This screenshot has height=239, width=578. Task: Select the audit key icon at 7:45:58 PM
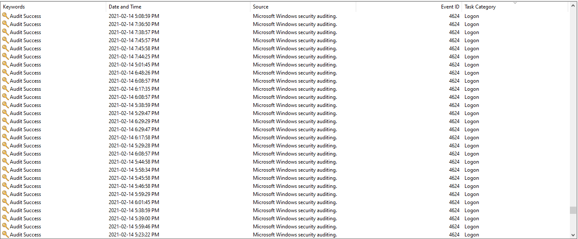coord(5,49)
